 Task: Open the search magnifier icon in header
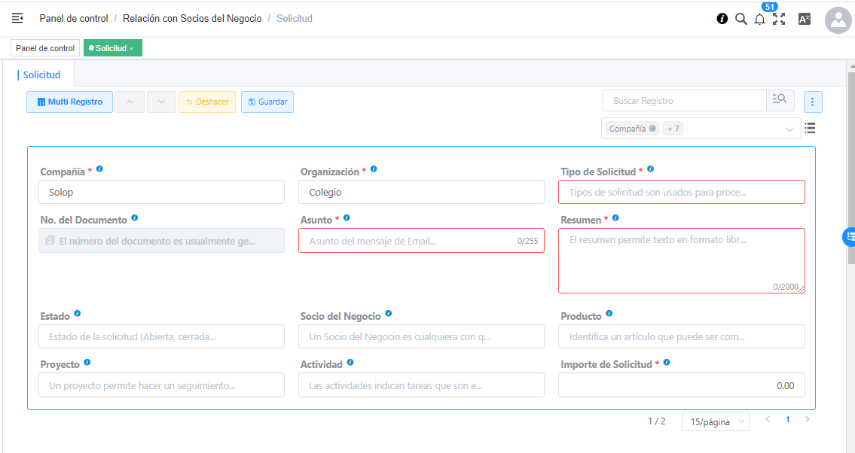coord(740,19)
